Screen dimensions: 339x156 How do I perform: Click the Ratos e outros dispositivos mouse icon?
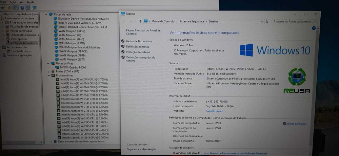pos(55,141)
